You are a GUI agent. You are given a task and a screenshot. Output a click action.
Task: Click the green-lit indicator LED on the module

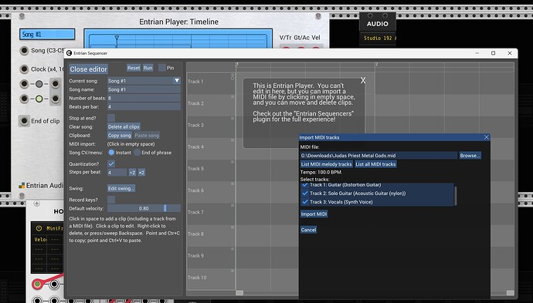39,99
